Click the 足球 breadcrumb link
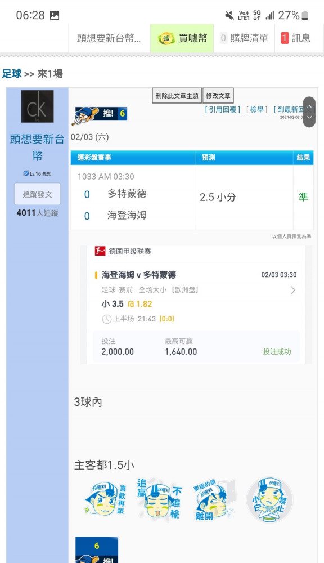Viewport: 324px width, 563px height. pos(12,74)
